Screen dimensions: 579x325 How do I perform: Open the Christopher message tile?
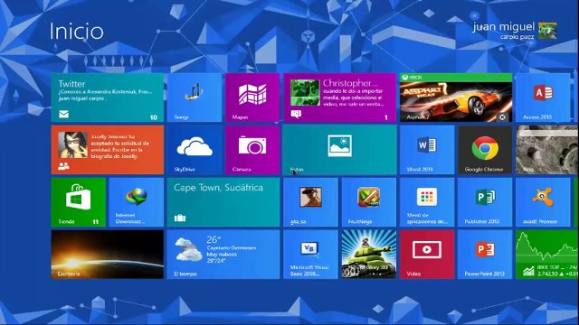click(340, 97)
